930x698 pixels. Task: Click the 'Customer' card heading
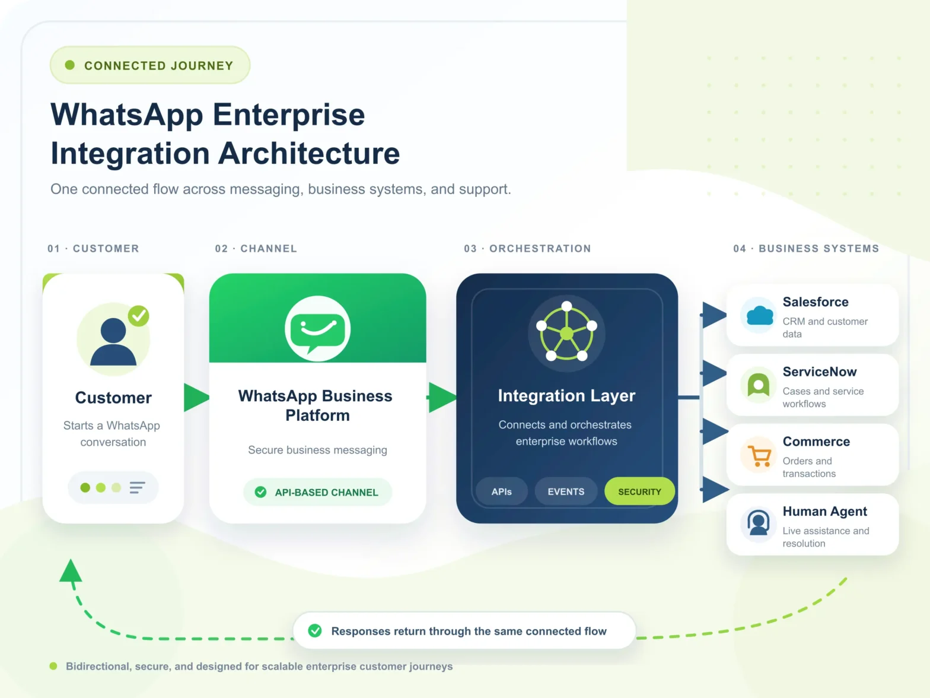[x=113, y=398]
